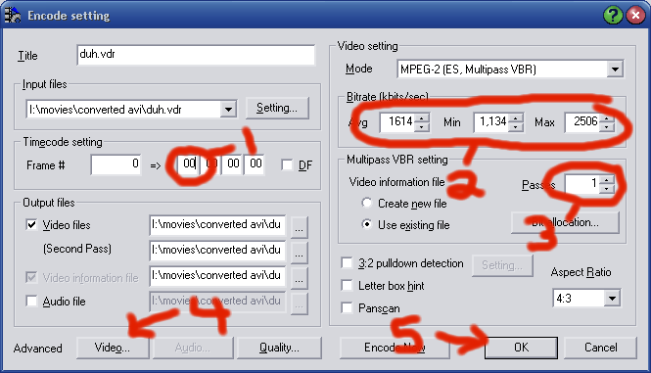Image resolution: width=651 pixels, height=373 pixels.
Task: Click the help question mark icon
Action: 613,16
